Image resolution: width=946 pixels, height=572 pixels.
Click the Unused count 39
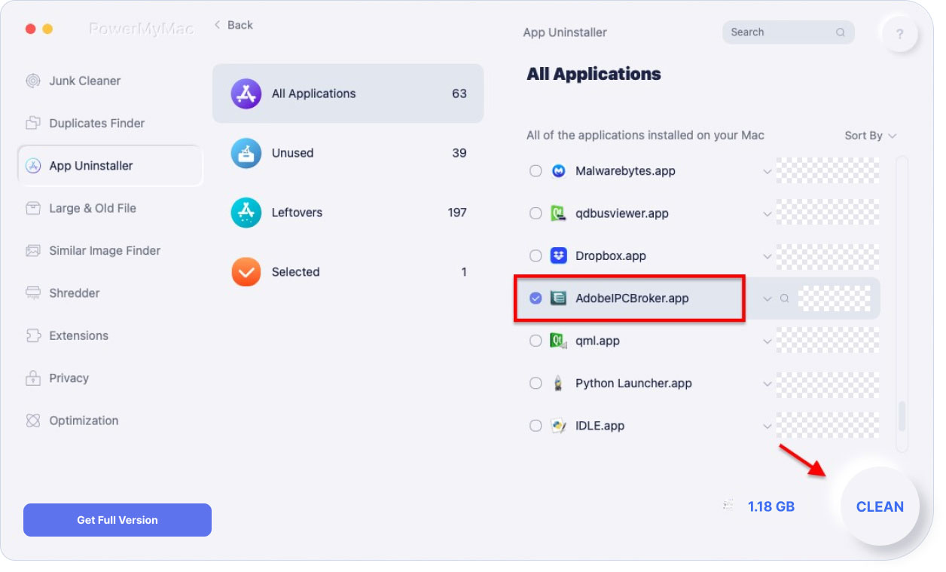pyautogui.click(x=459, y=153)
